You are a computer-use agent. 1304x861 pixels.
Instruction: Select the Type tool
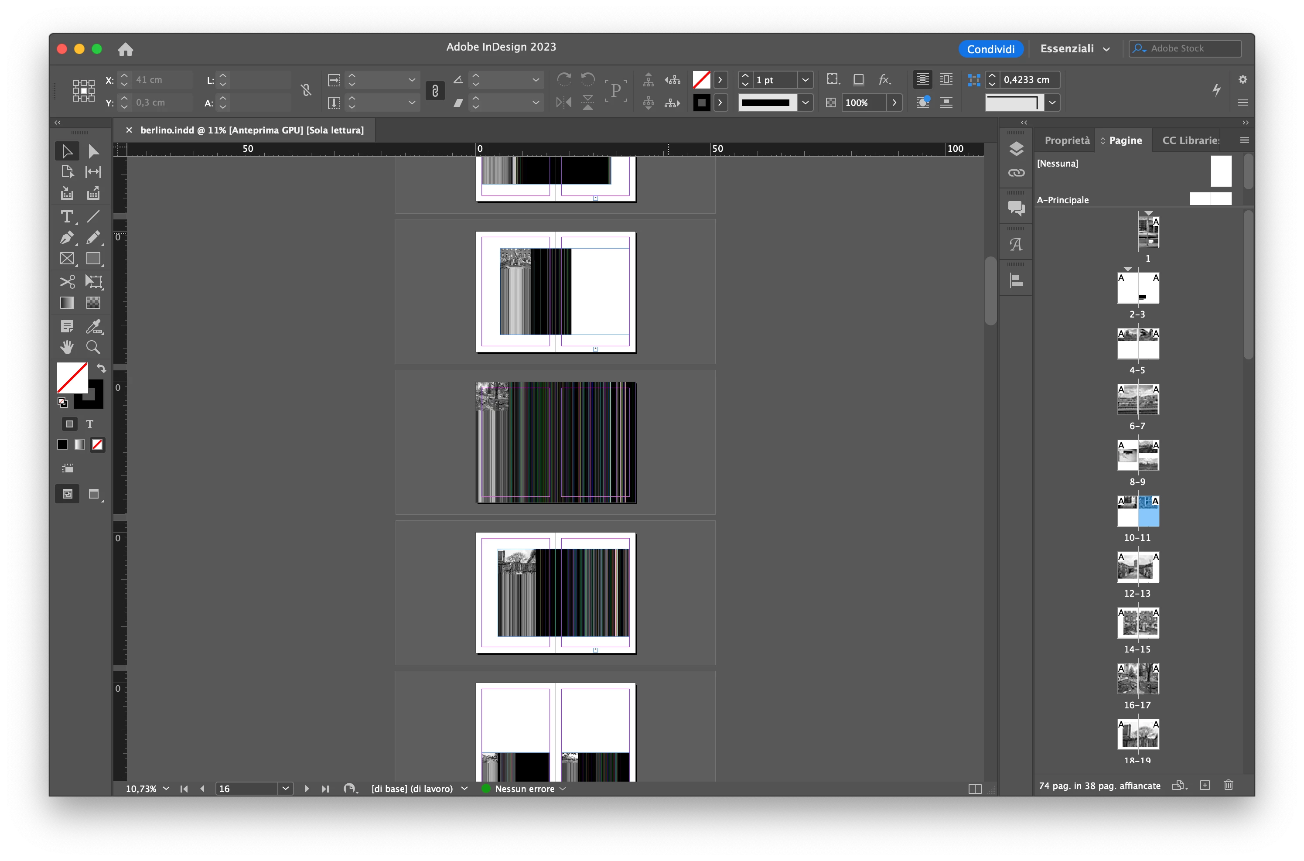[x=67, y=217]
